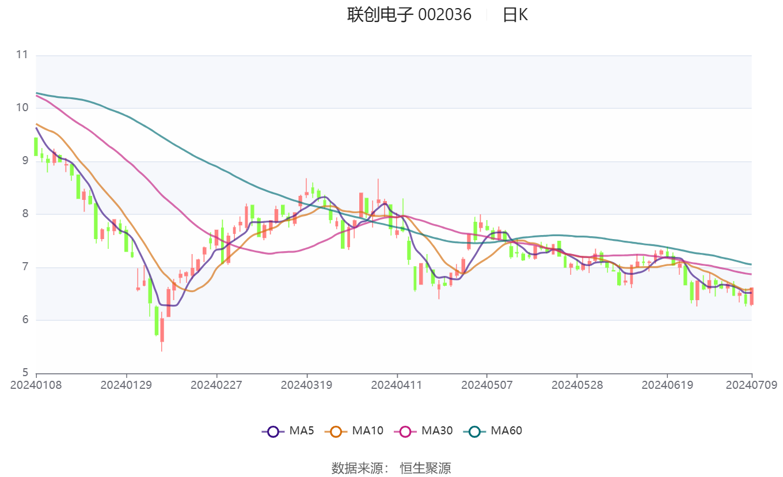Click the x-axis date label 20240411
Image resolution: width=783 pixels, height=477 pixels.
[397, 385]
